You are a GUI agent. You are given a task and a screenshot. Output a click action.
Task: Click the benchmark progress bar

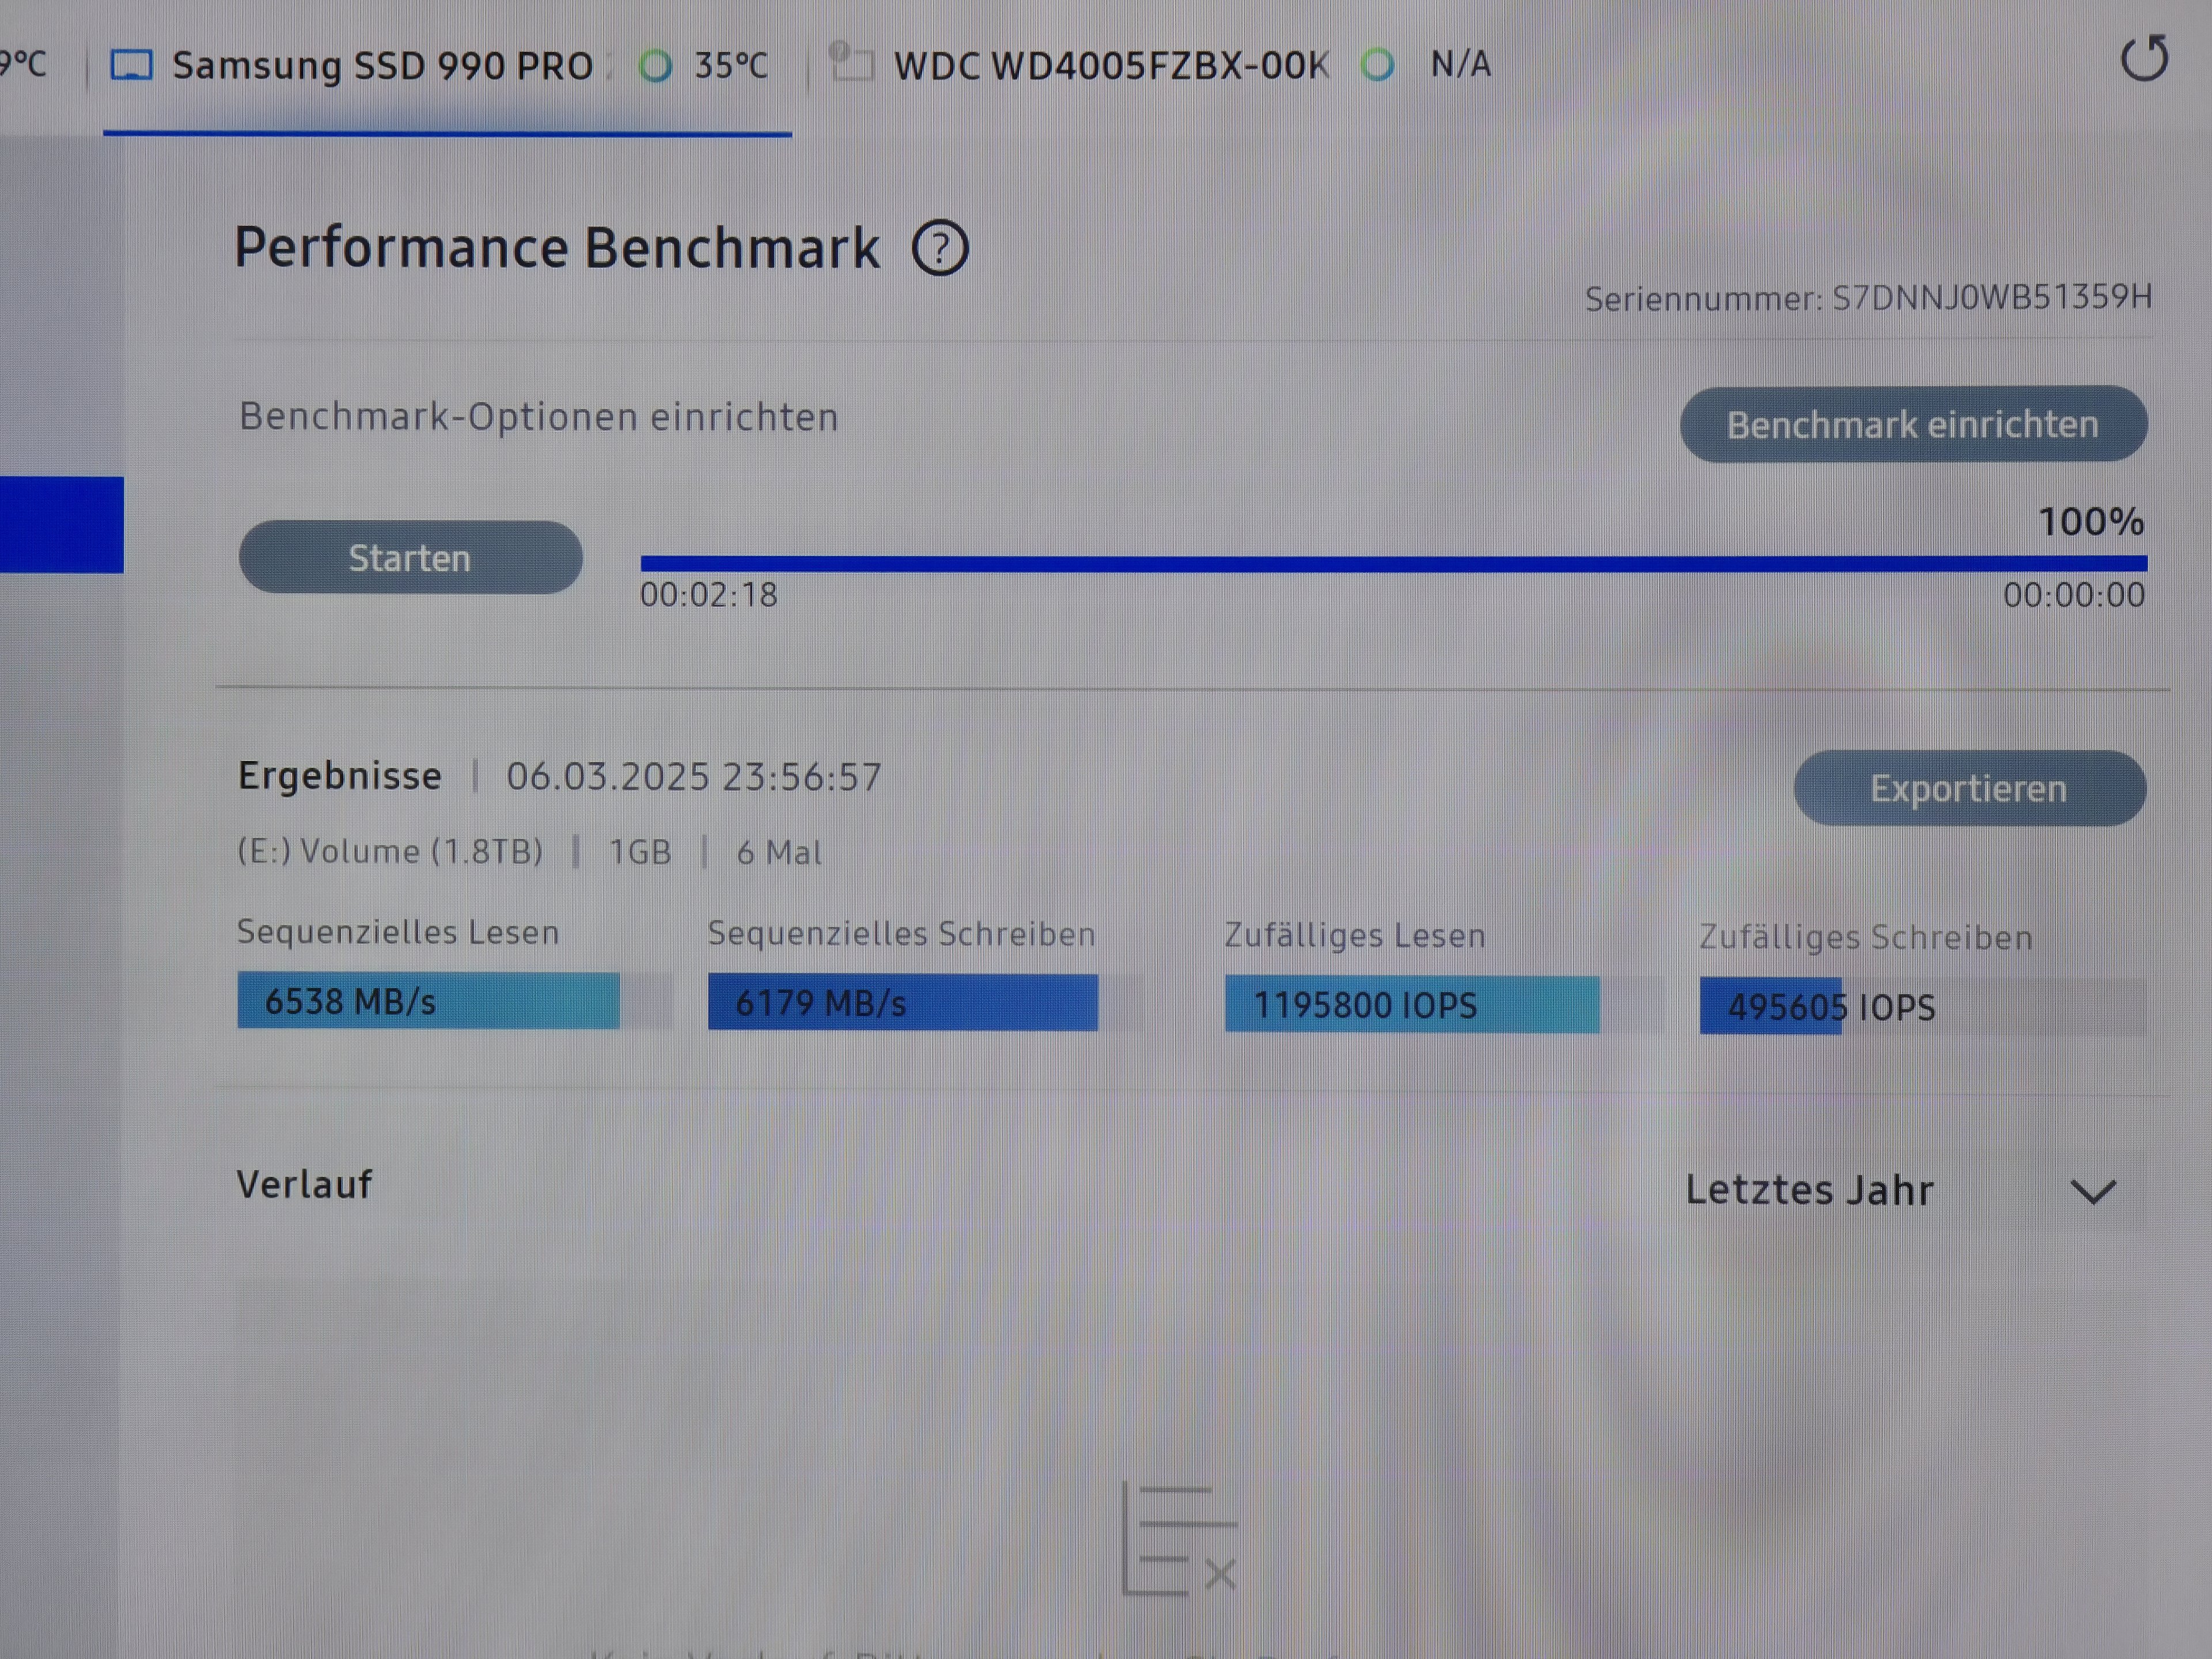[x=1393, y=564]
